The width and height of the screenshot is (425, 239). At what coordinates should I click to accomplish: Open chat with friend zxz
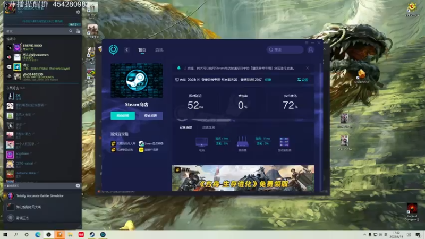coord(44,96)
